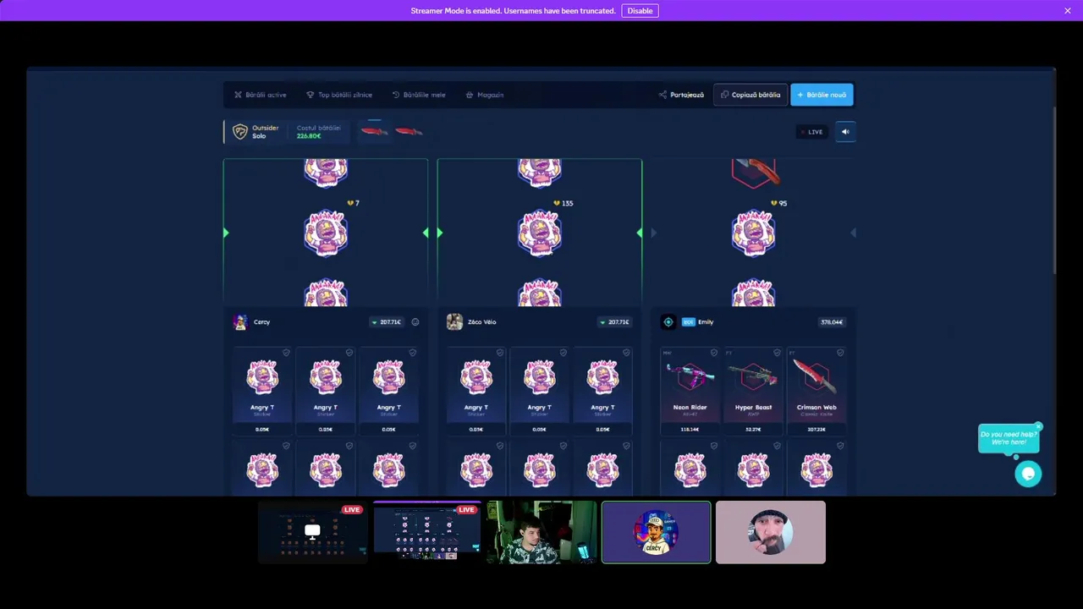Click the 135 hearts counter on the spinner
This screenshot has height=609, width=1083.
(x=563, y=203)
